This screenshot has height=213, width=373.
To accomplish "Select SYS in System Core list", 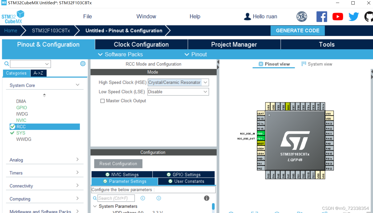I will click(x=21, y=133).
